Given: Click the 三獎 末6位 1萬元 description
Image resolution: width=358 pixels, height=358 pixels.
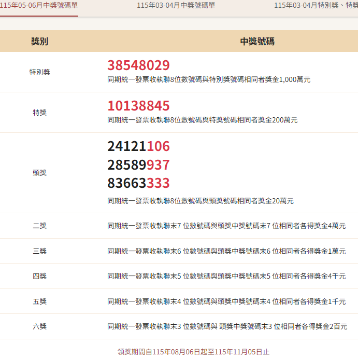Looking at the screenshot, I should pos(226,251).
